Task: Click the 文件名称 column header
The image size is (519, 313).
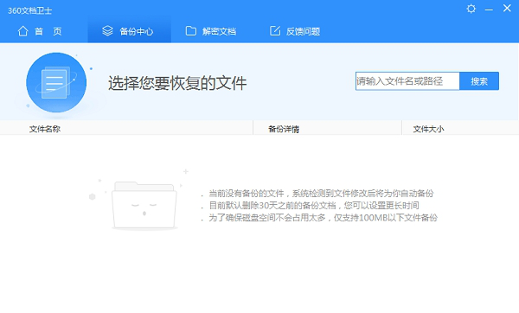Action: 45,129
